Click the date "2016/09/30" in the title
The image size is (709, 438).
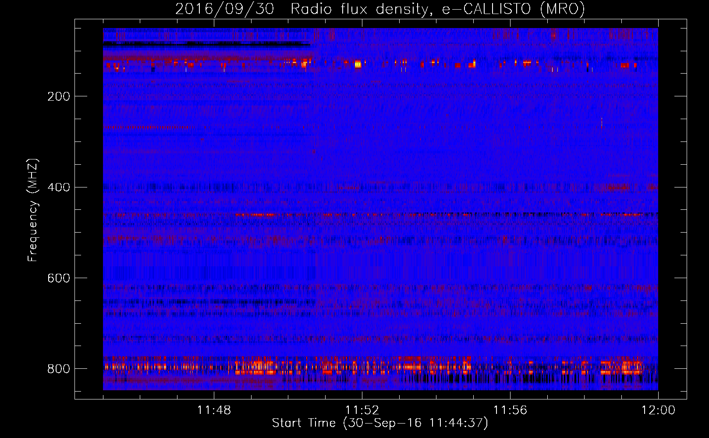coord(225,9)
